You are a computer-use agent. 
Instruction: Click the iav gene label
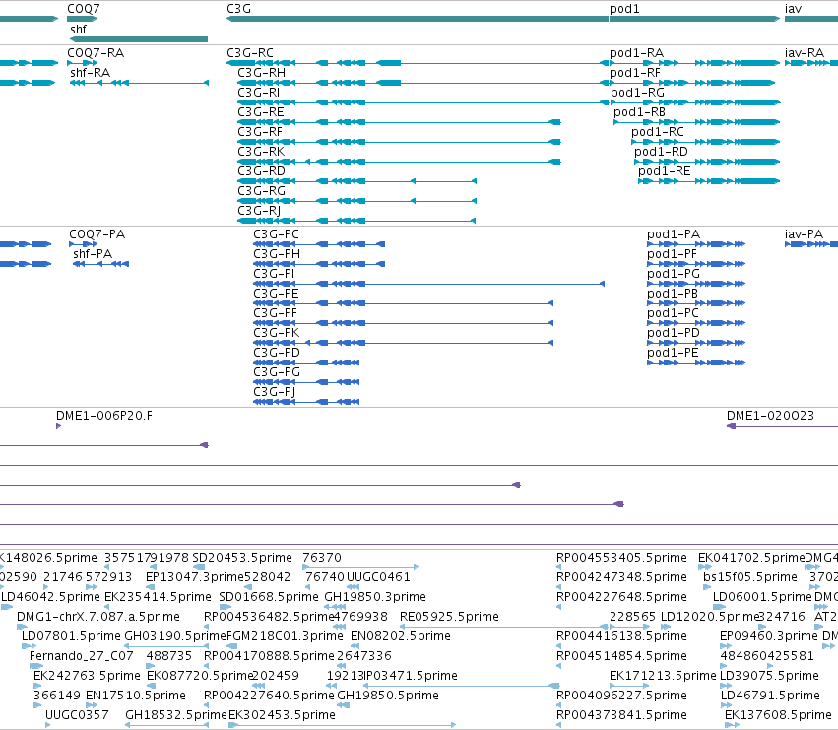793,9
